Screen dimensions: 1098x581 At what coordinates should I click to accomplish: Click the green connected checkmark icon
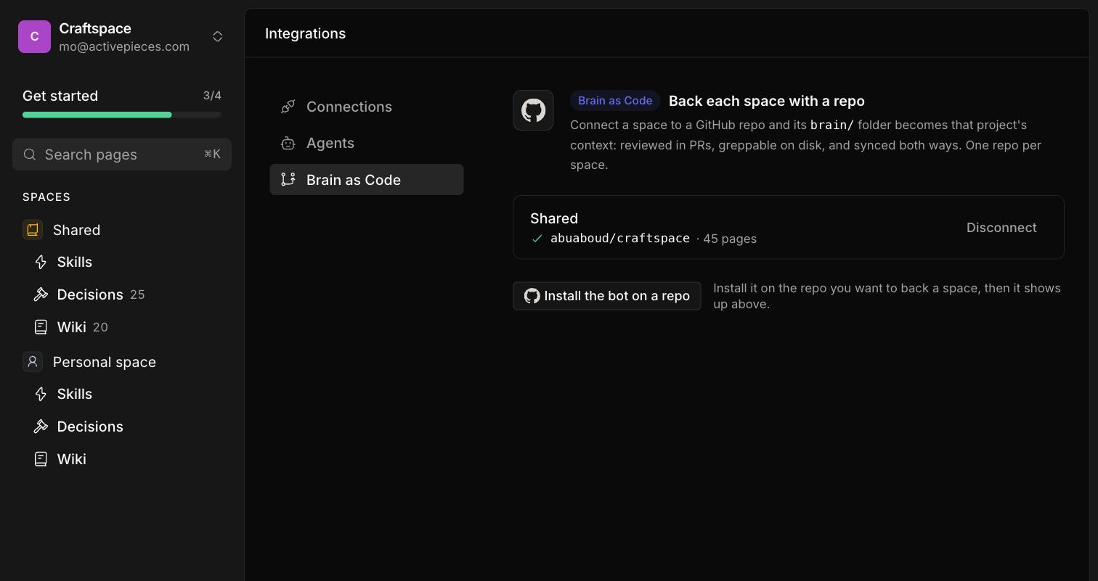tap(537, 239)
